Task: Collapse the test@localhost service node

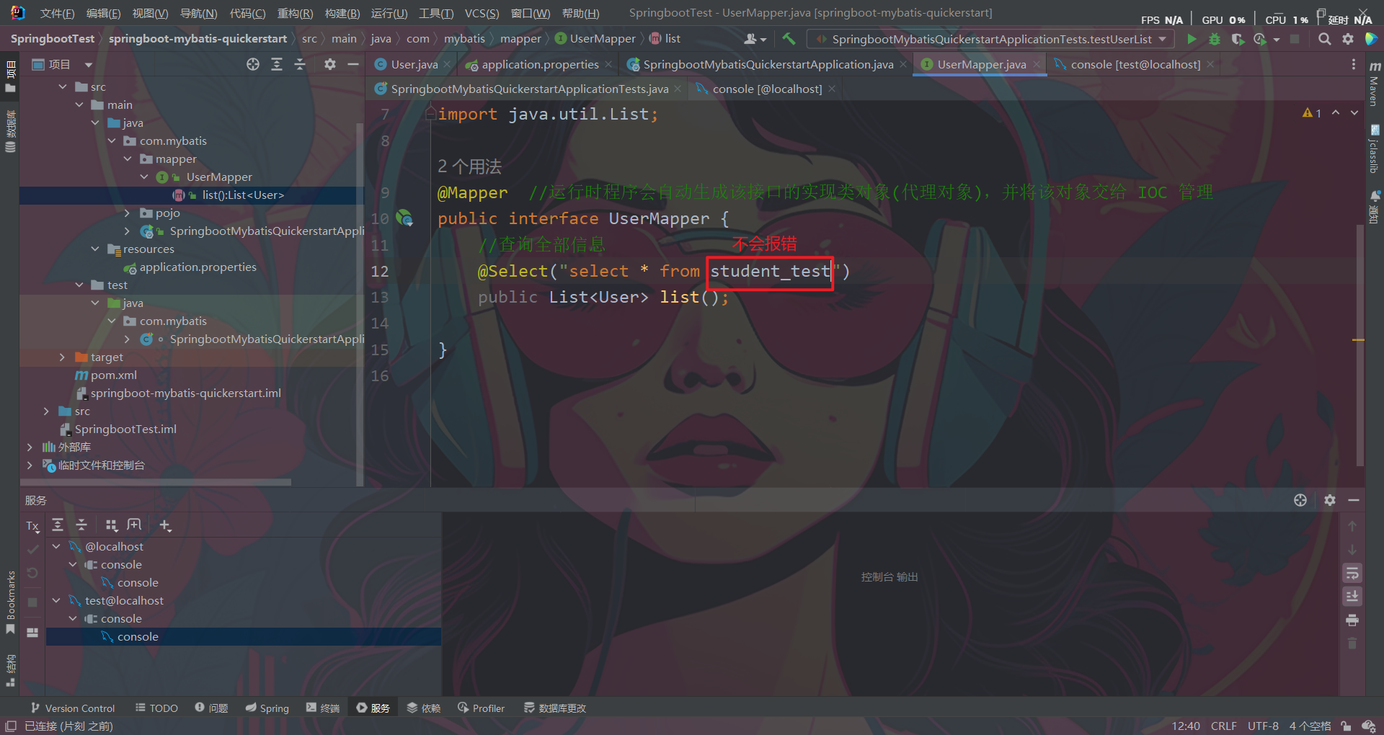Action: pos(56,600)
